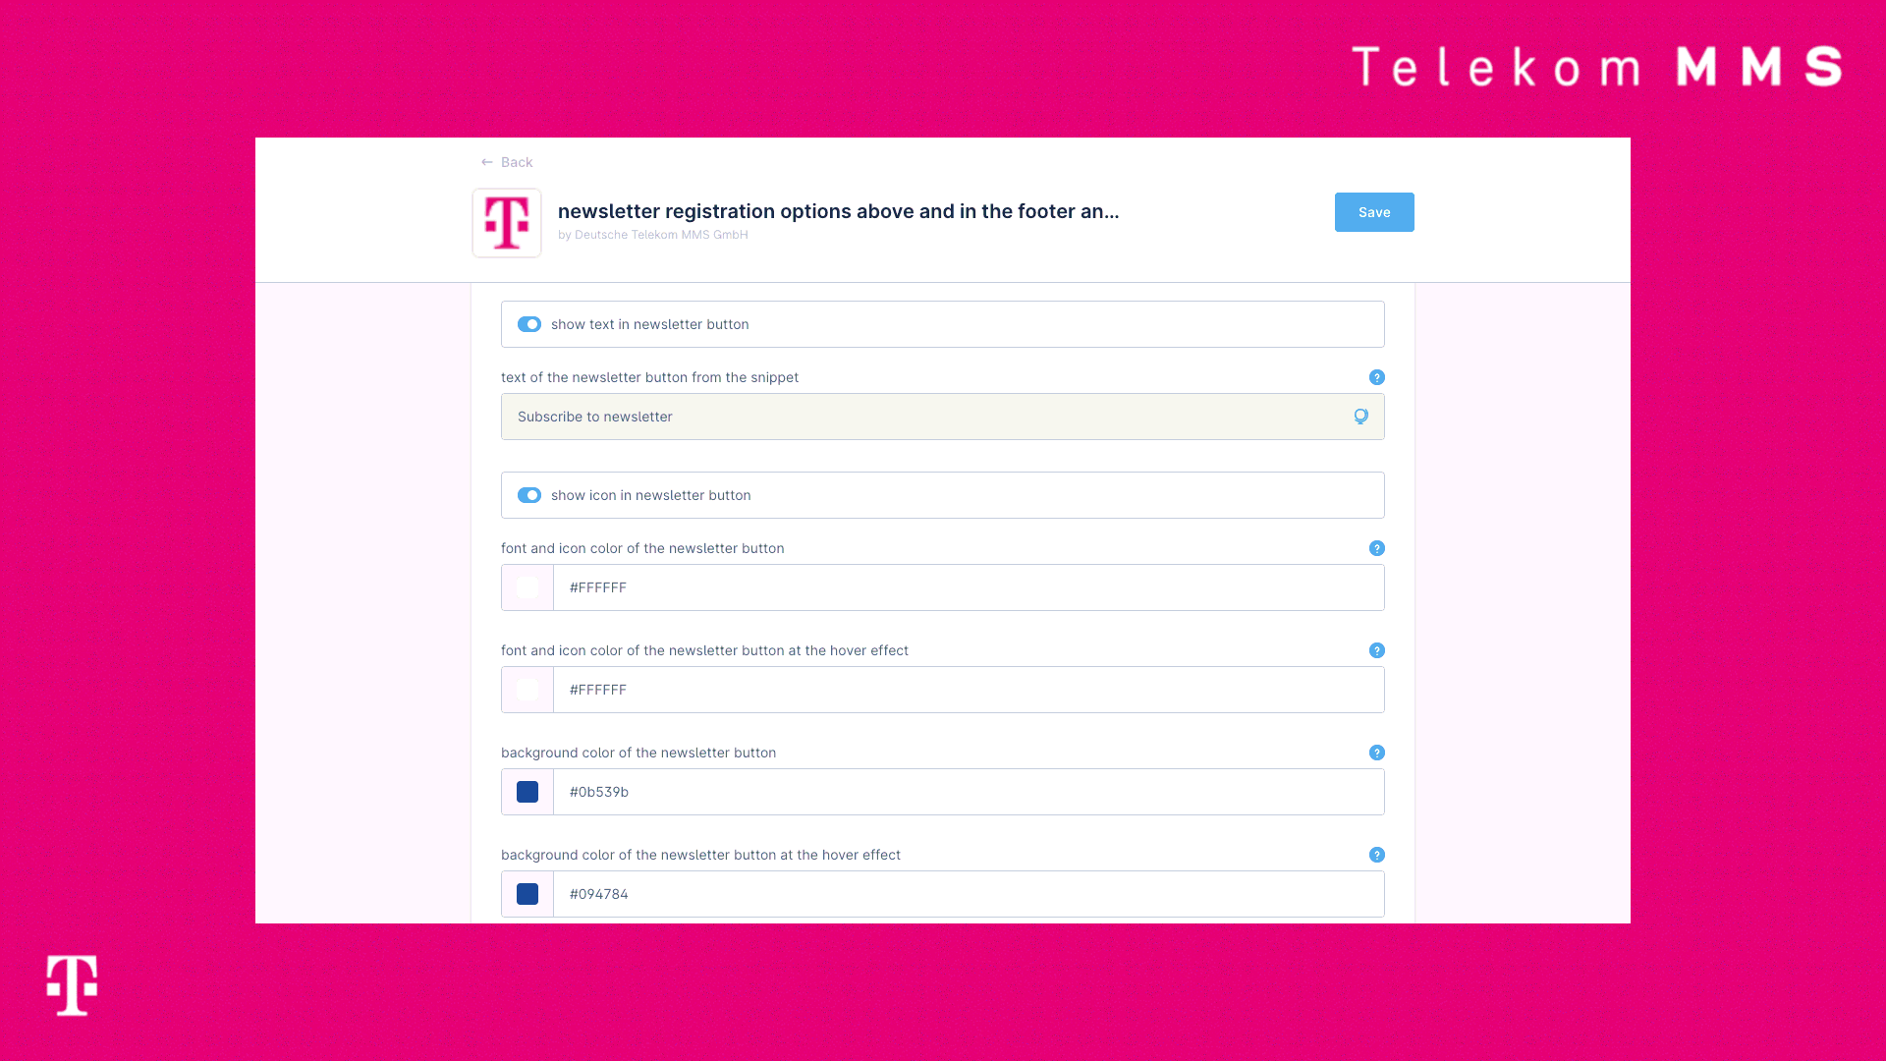This screenshot has width=1886, height=1061.
Task: Click the help icon next to font and icon color
Action: pyautogui.click(x=1377, y=548)
